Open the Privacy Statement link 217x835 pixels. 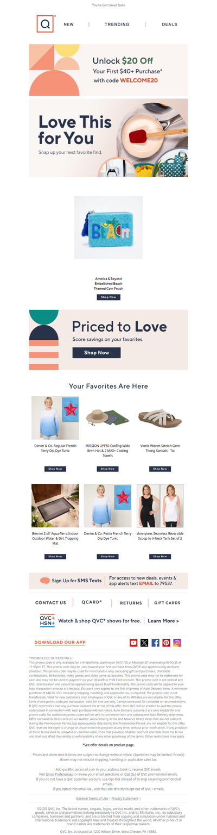pyautogui.click(x=125, y=799)
